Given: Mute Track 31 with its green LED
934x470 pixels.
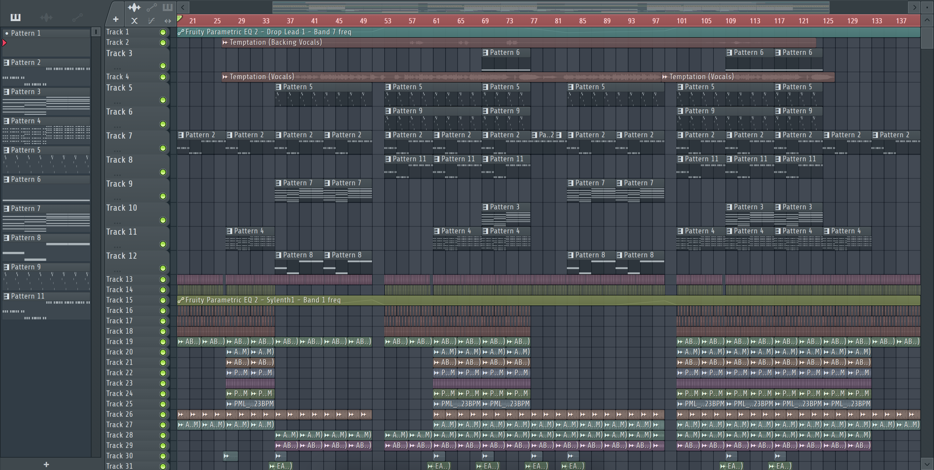Looking at the screenshot, I should [163, 466].
